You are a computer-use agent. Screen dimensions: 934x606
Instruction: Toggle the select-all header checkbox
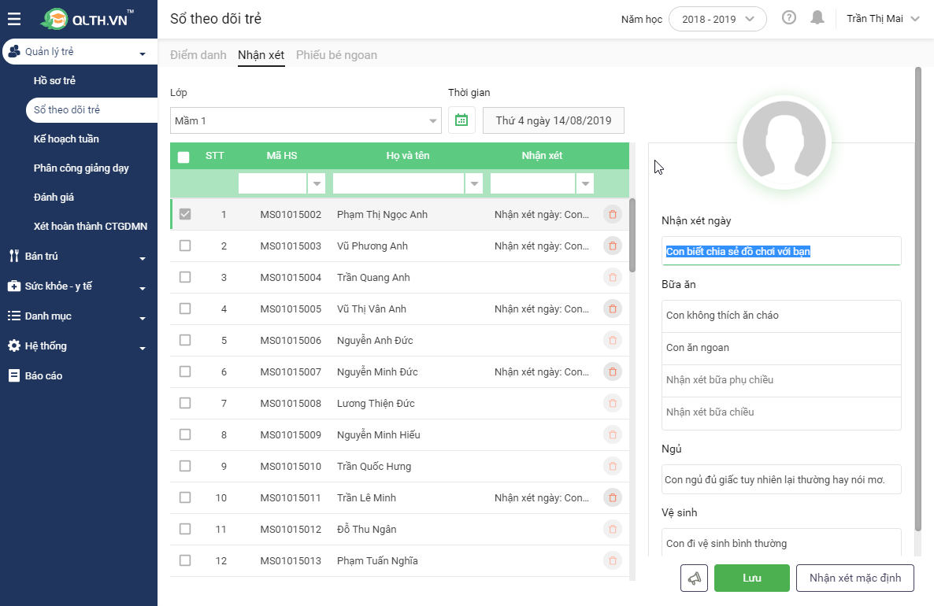pos(183,157)
